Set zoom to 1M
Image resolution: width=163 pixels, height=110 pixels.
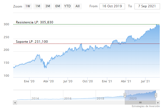(38, 6)
